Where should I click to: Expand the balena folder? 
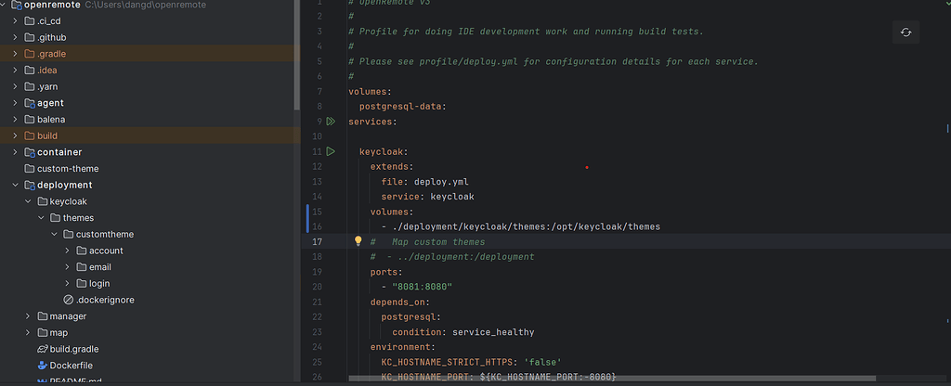click(15, 120)
